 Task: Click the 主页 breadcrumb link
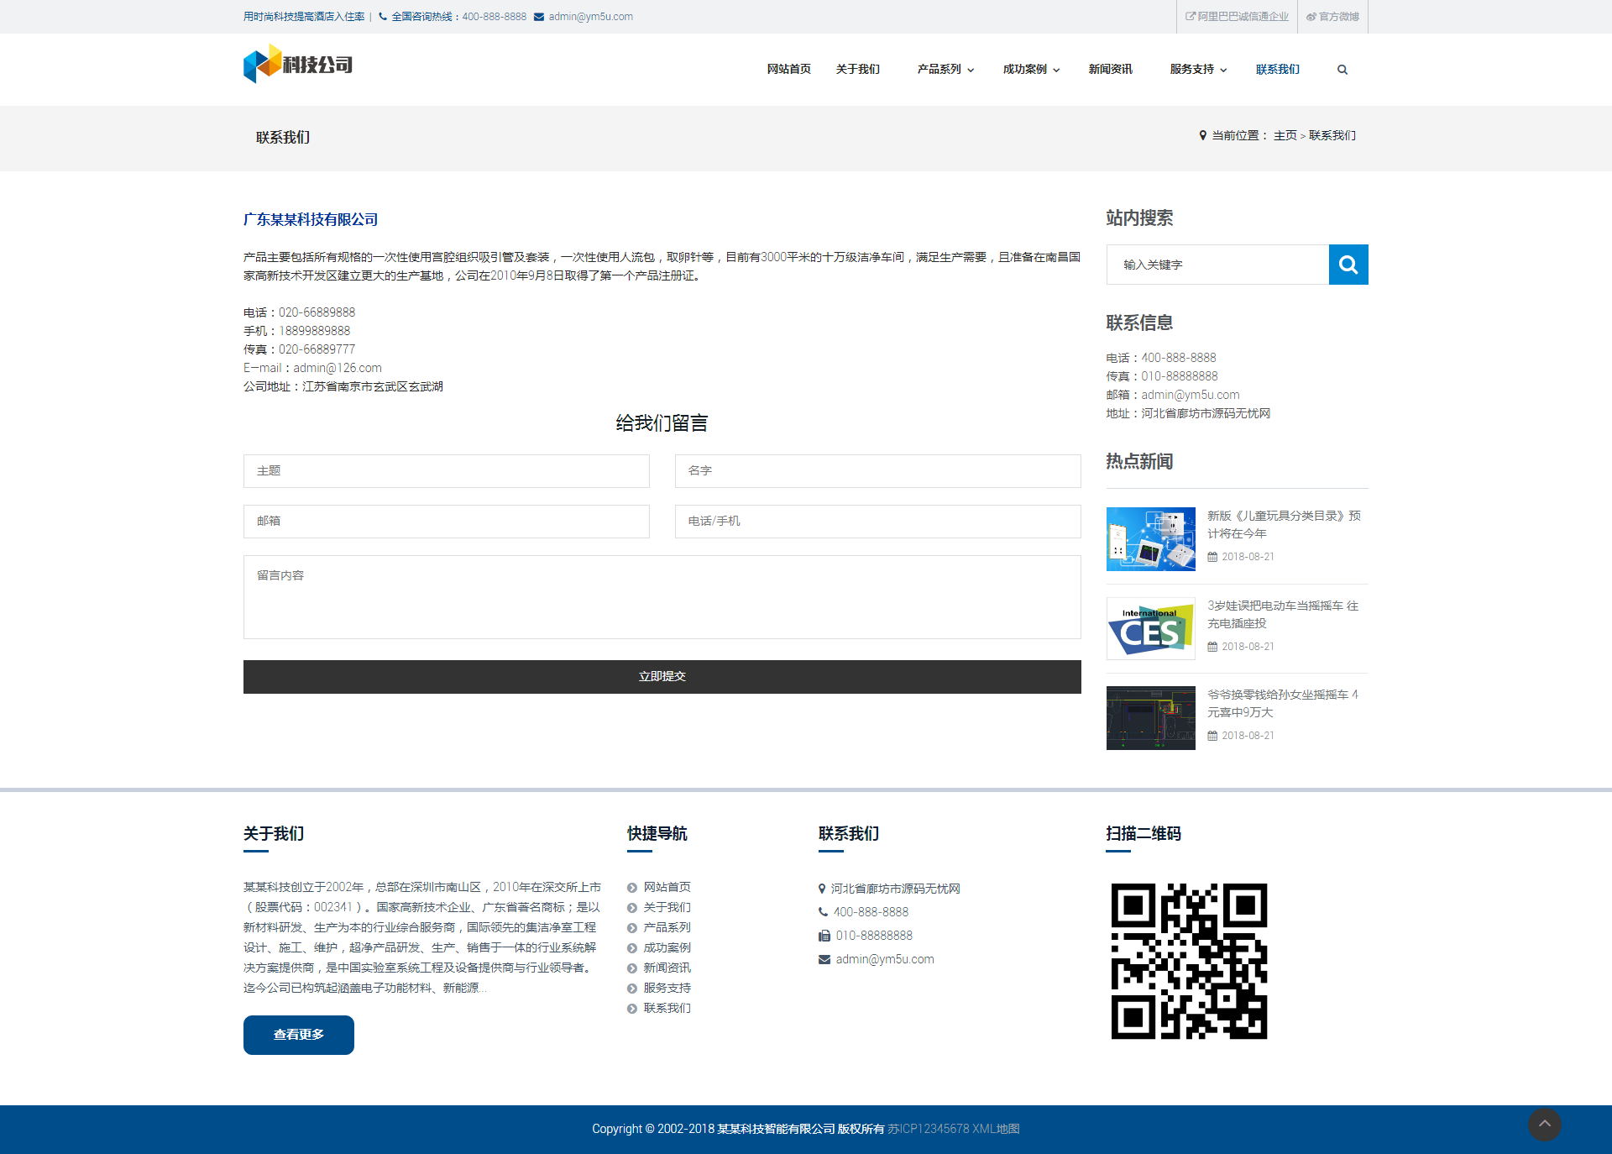point(1285,136)
